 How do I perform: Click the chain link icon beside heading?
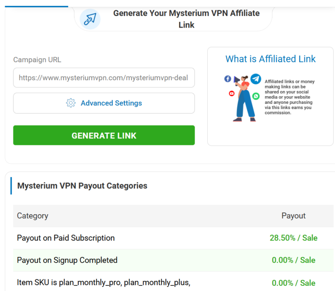(90, 19)
